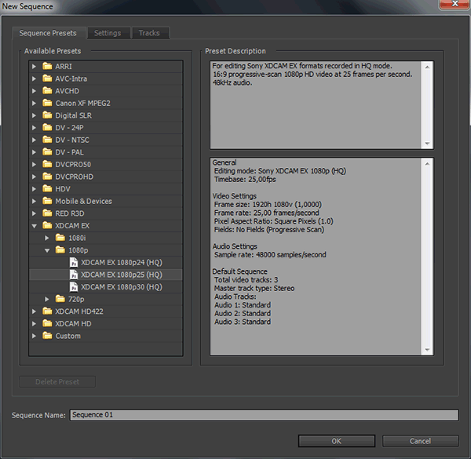Close the New Sequence dialog
The height and width of the screenshot is (459, 471).
point(455,4)
